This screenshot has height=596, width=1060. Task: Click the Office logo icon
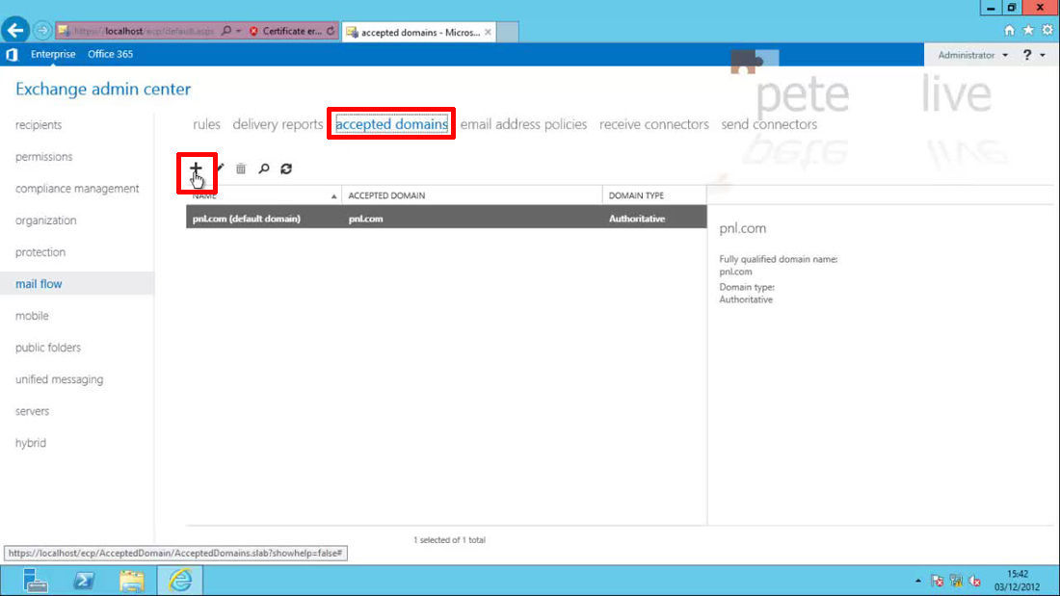12,54
